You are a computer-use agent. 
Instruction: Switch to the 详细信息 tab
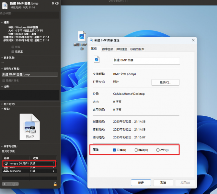[x=122, y=49]
